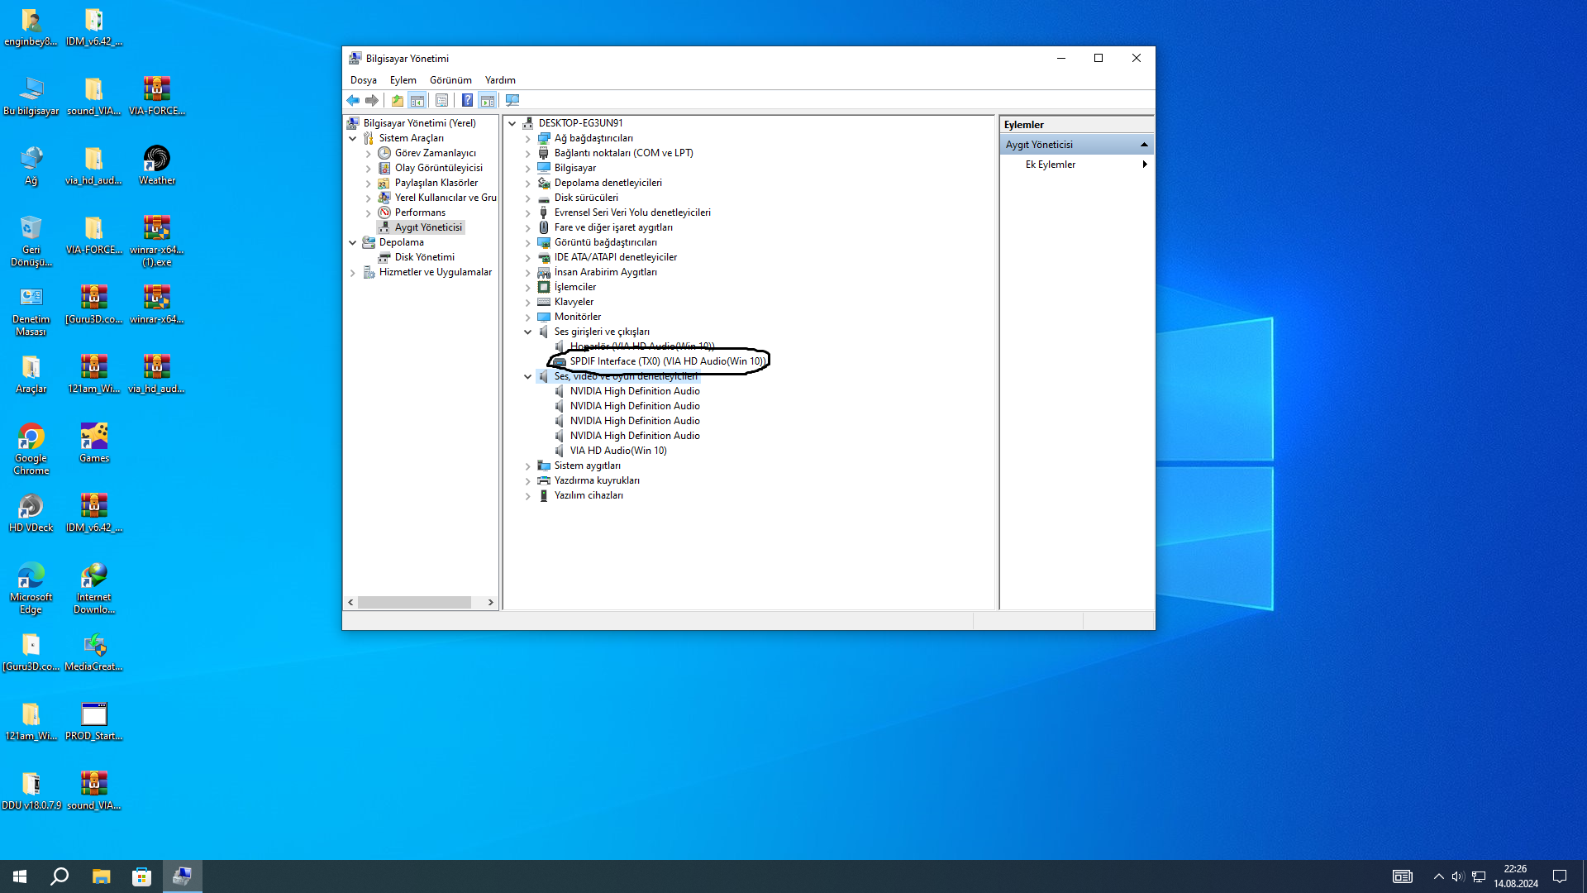Toggle Show/Hide Action Pane toolbar button
This screenshot has height=893, width=1587.
pos(488,100)
